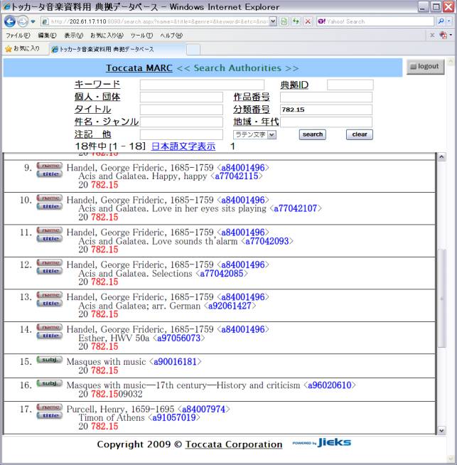The width and height of the screenshot is (457, 465).
Task: Click the 個人・団体 input field
Action: (x=181, y=97)
